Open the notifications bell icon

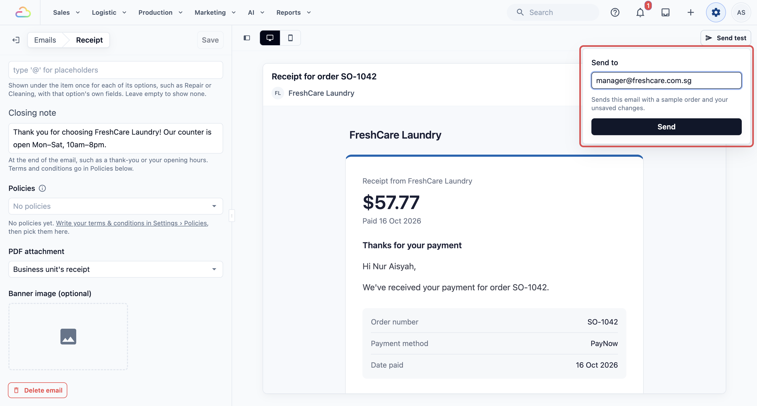pos(640,12)
